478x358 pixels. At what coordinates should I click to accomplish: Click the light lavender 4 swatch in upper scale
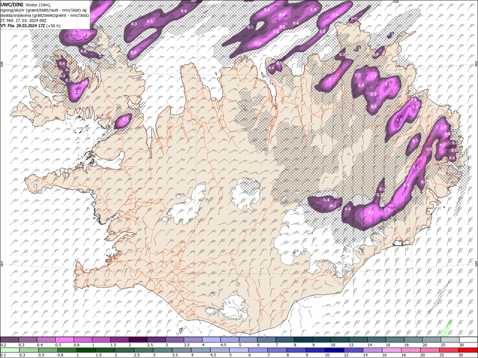tap(211, 340)
